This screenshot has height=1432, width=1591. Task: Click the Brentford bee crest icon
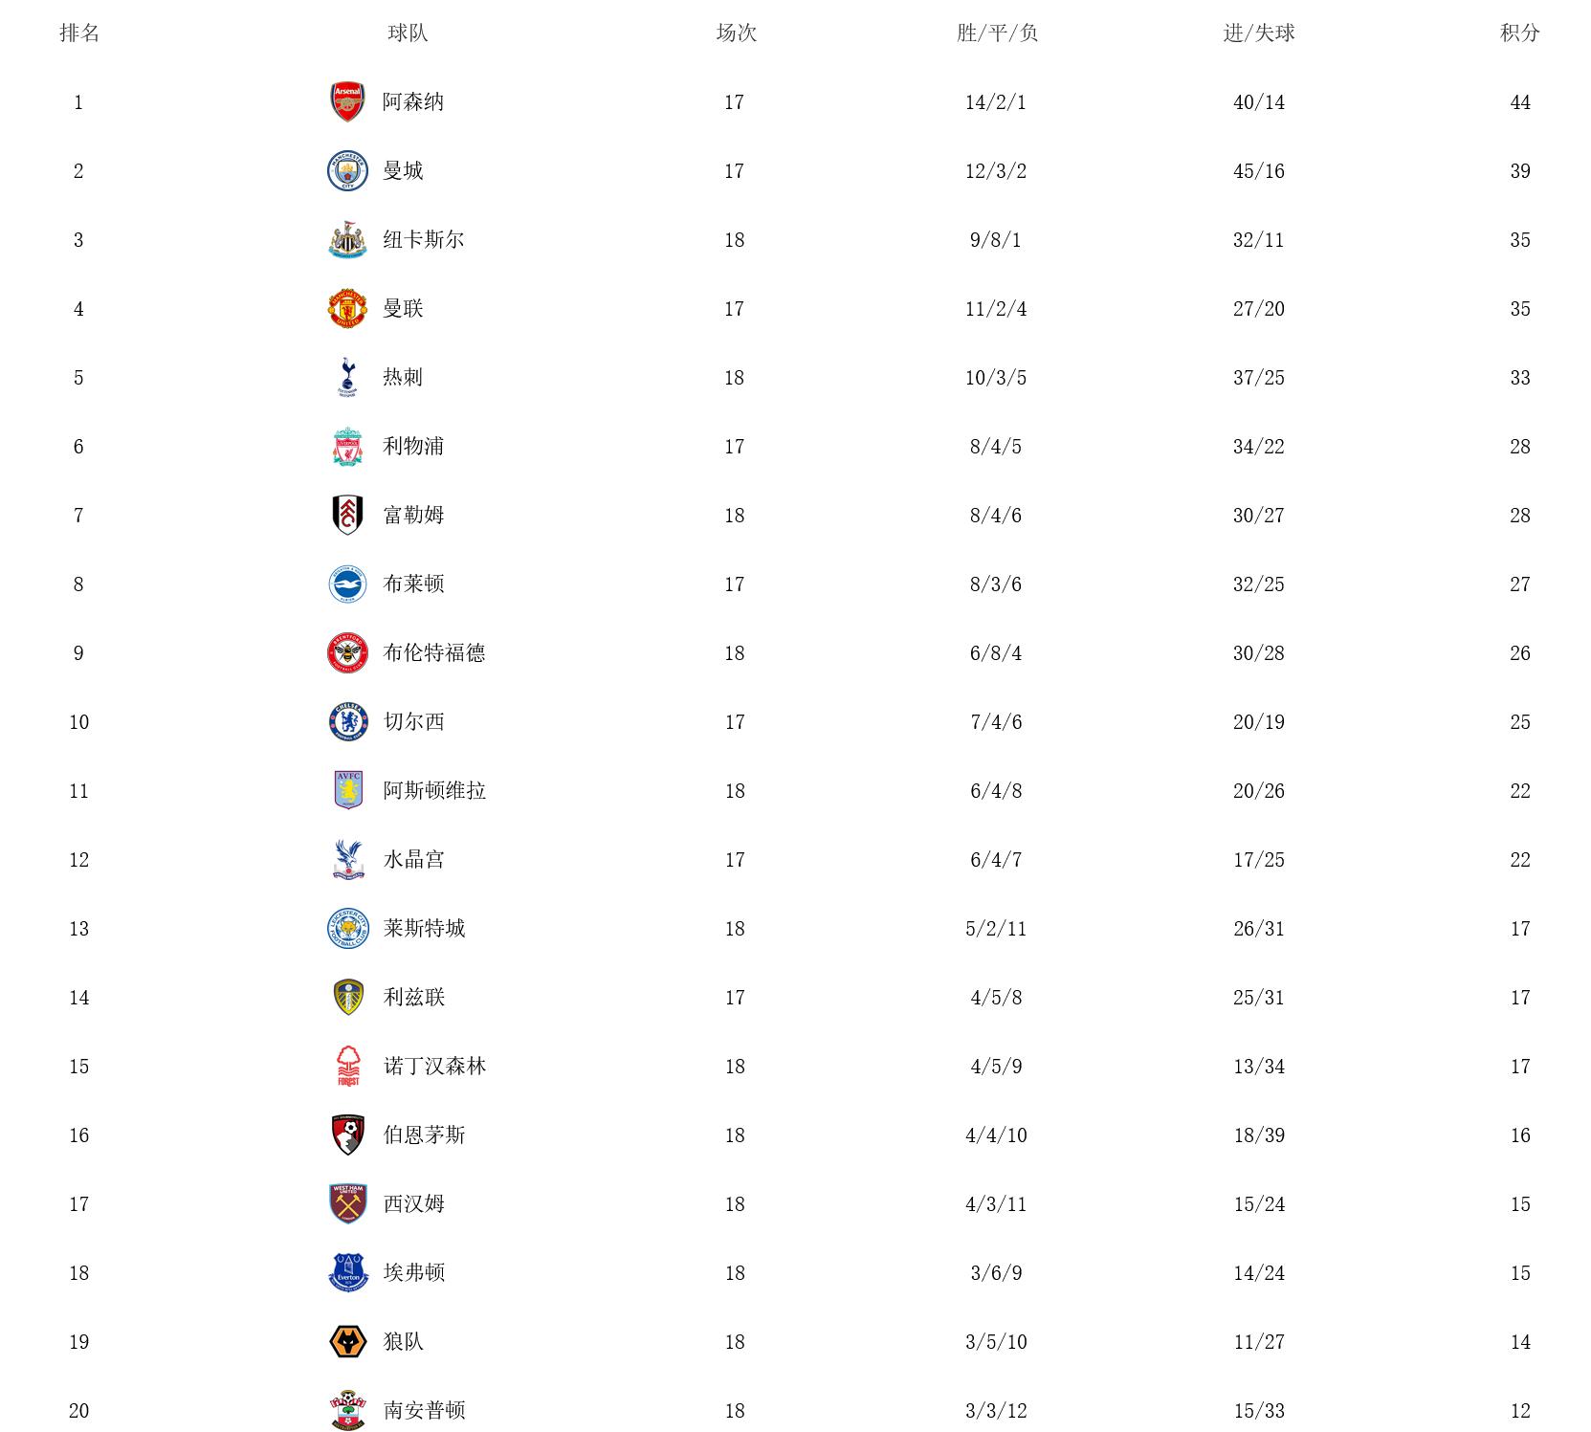(347, 653)
